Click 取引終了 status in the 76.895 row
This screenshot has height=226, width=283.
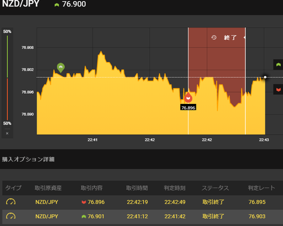click(213, 202)
